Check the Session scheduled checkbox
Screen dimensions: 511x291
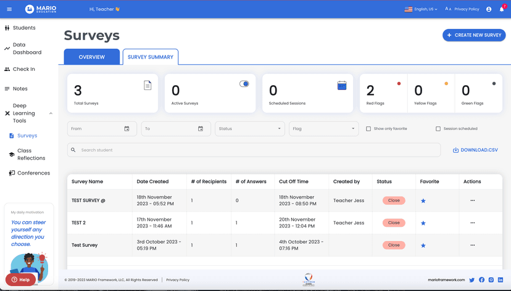click(438, 129)
